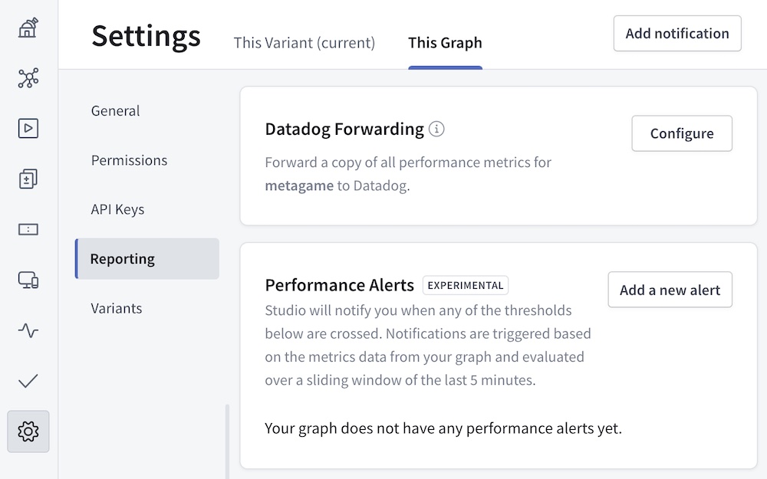Click the info icon beside Datadog Forwarding
This screenshot has width=767, height=479.
(x=437, y=130)
